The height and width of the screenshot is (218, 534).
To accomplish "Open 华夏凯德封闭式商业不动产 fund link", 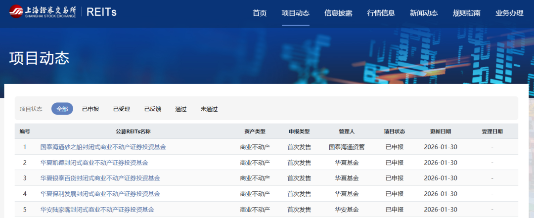I will 94,163.
